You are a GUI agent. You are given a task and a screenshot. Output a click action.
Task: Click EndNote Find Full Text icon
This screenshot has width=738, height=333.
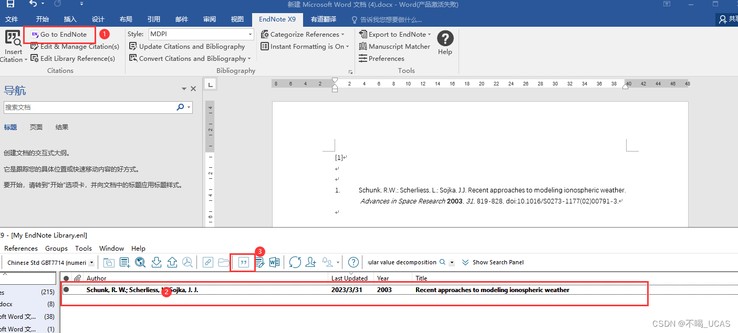[x=188, y=263]
